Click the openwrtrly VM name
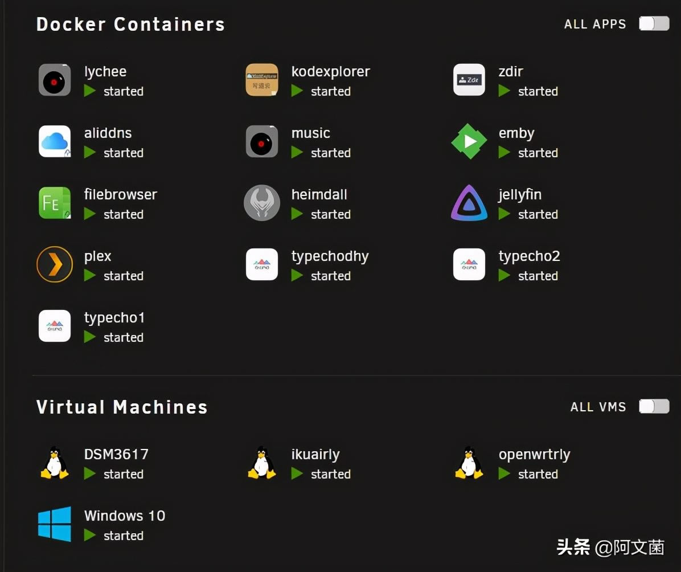 coord(534,455)
